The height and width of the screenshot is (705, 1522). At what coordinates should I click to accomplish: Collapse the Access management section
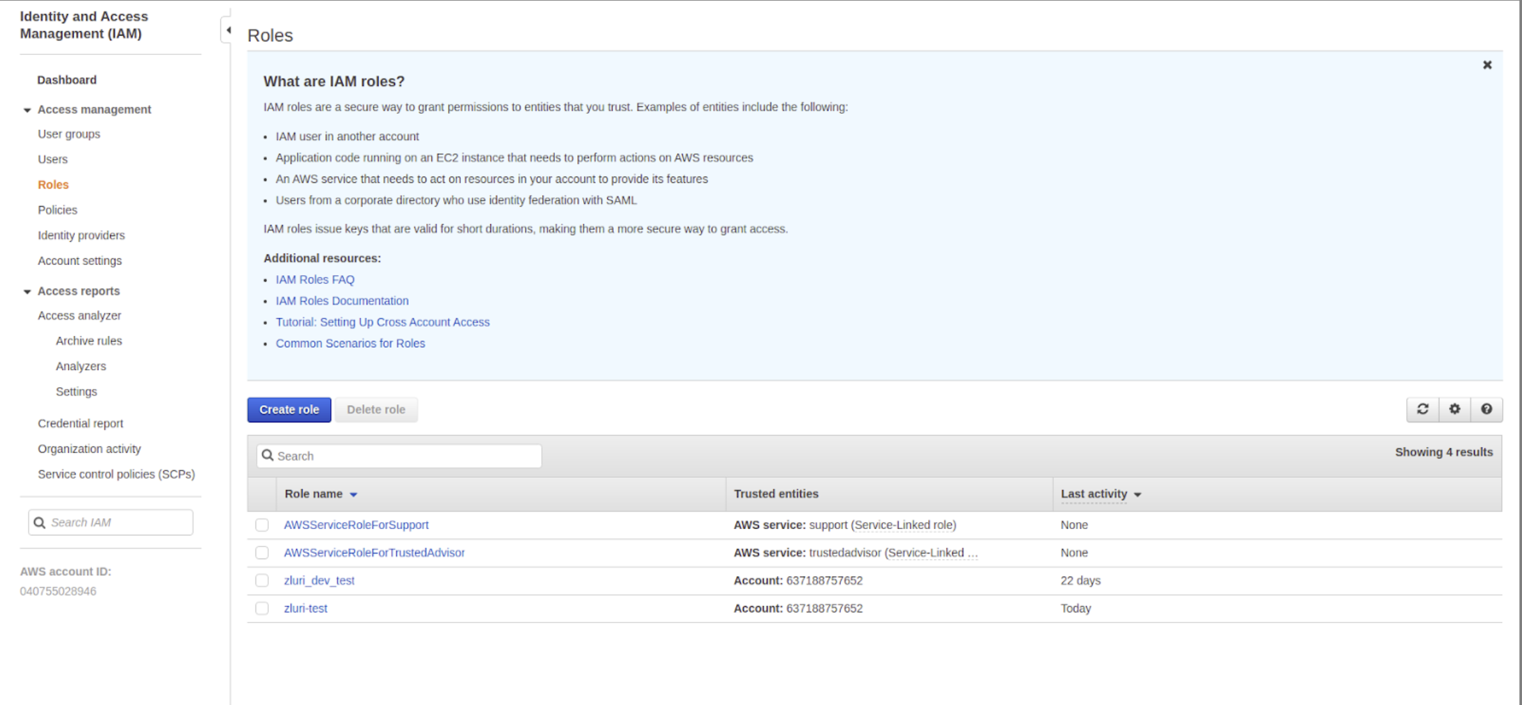click(27, 110)
